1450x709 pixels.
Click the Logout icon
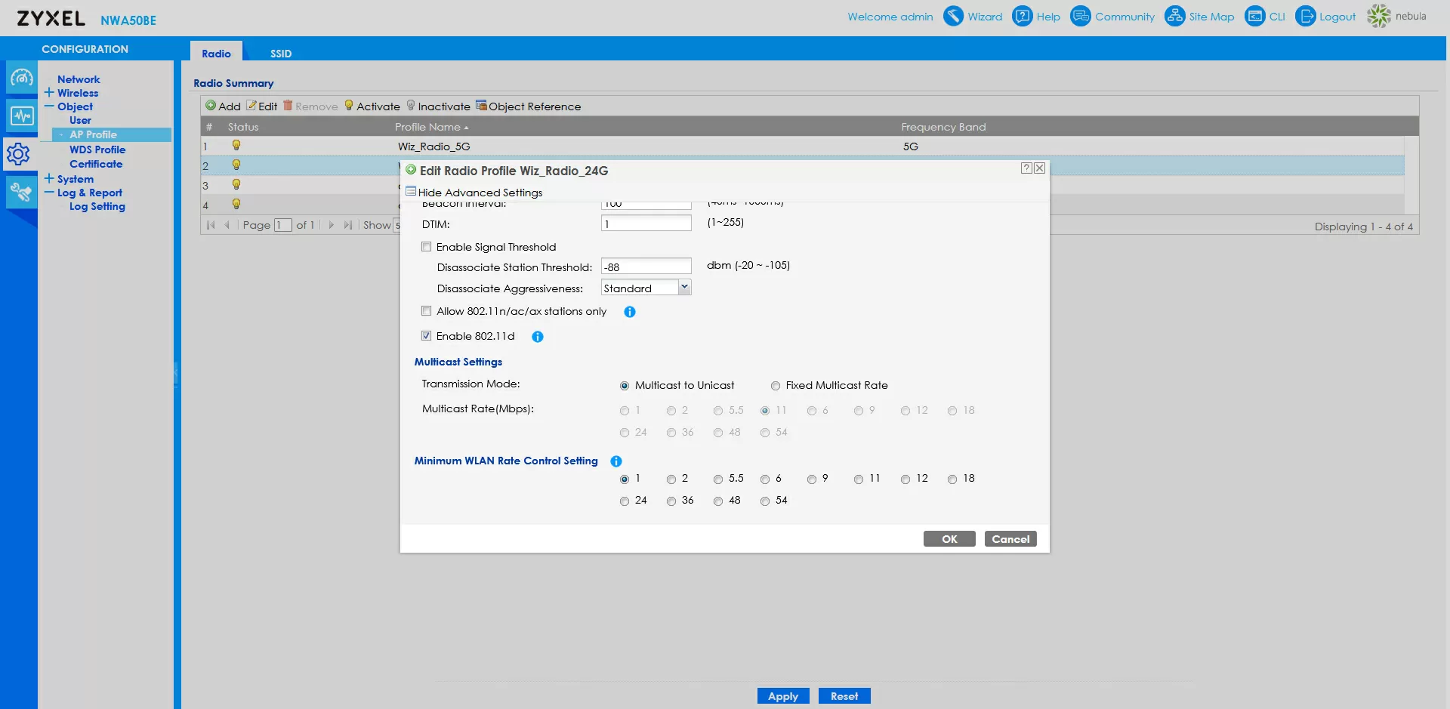pos(1305,16)
